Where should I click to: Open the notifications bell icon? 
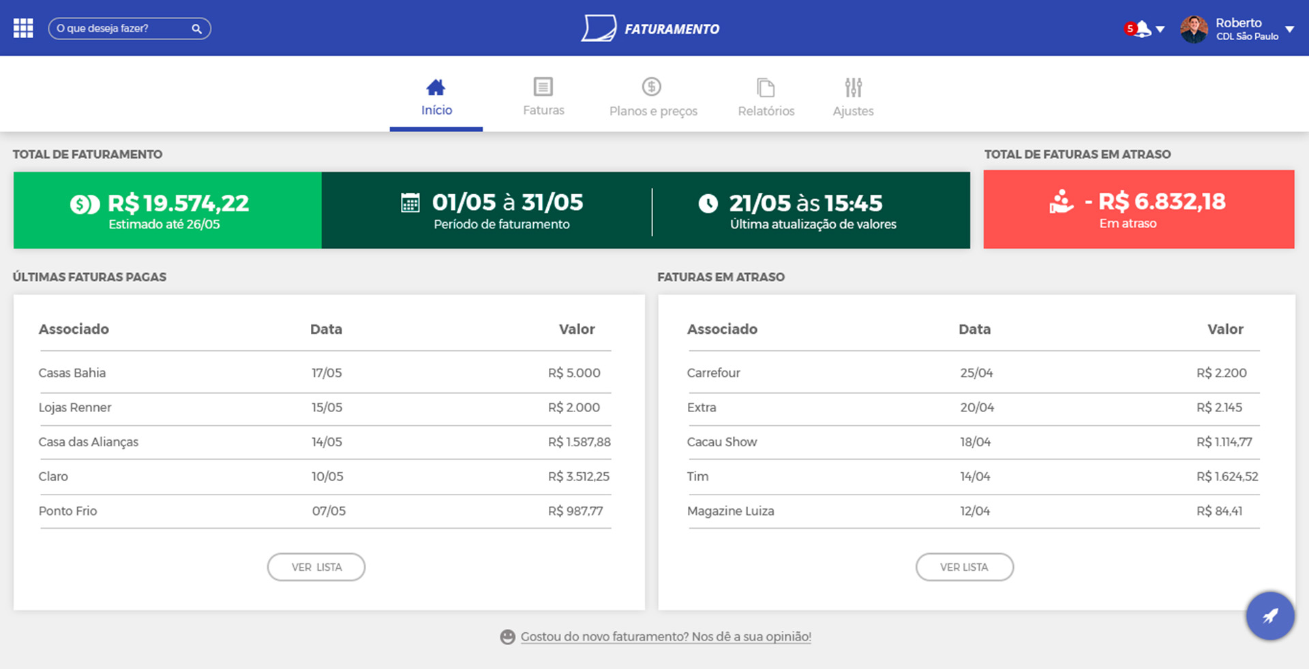(x=1143, y=29)
